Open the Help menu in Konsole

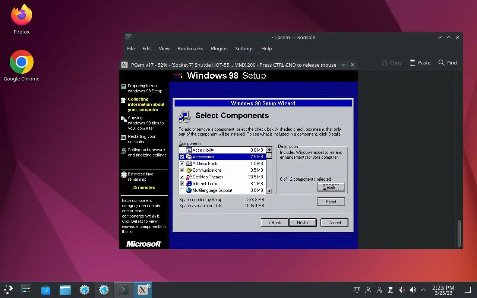266,48
